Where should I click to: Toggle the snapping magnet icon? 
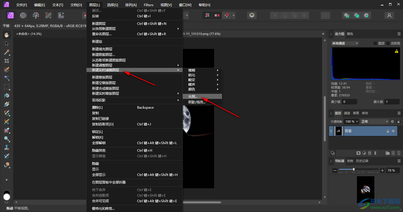(x=226, y=15)
